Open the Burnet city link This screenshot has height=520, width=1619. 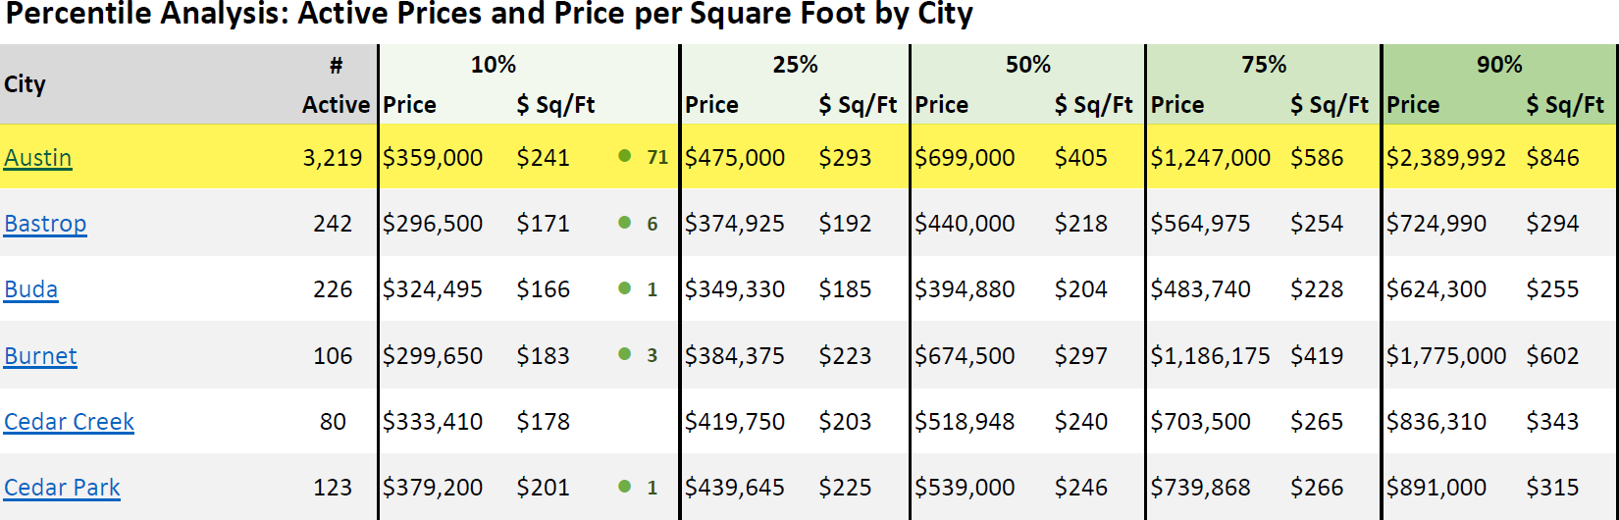(40, 356)
